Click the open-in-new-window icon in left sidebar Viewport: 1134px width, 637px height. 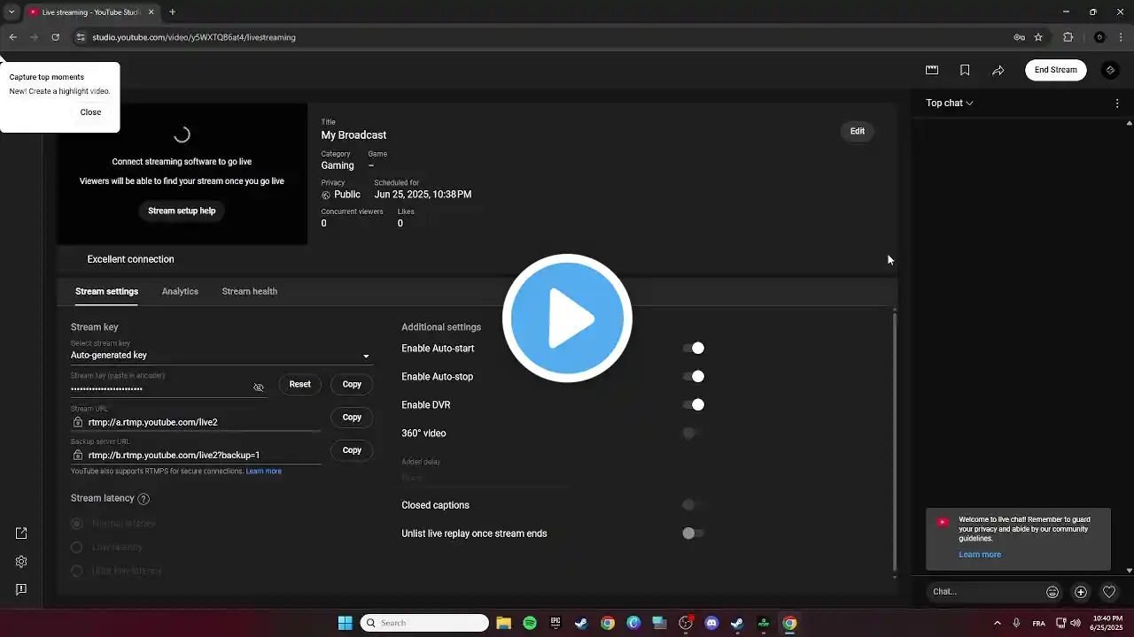pyautogui.click(x=21, y=533)
